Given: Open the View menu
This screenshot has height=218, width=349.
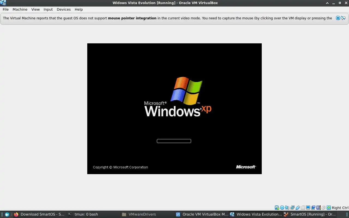Looking at the screenshot, I should coord(35,9).
